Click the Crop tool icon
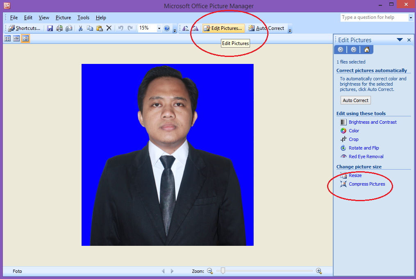 [x=343, y=139]
